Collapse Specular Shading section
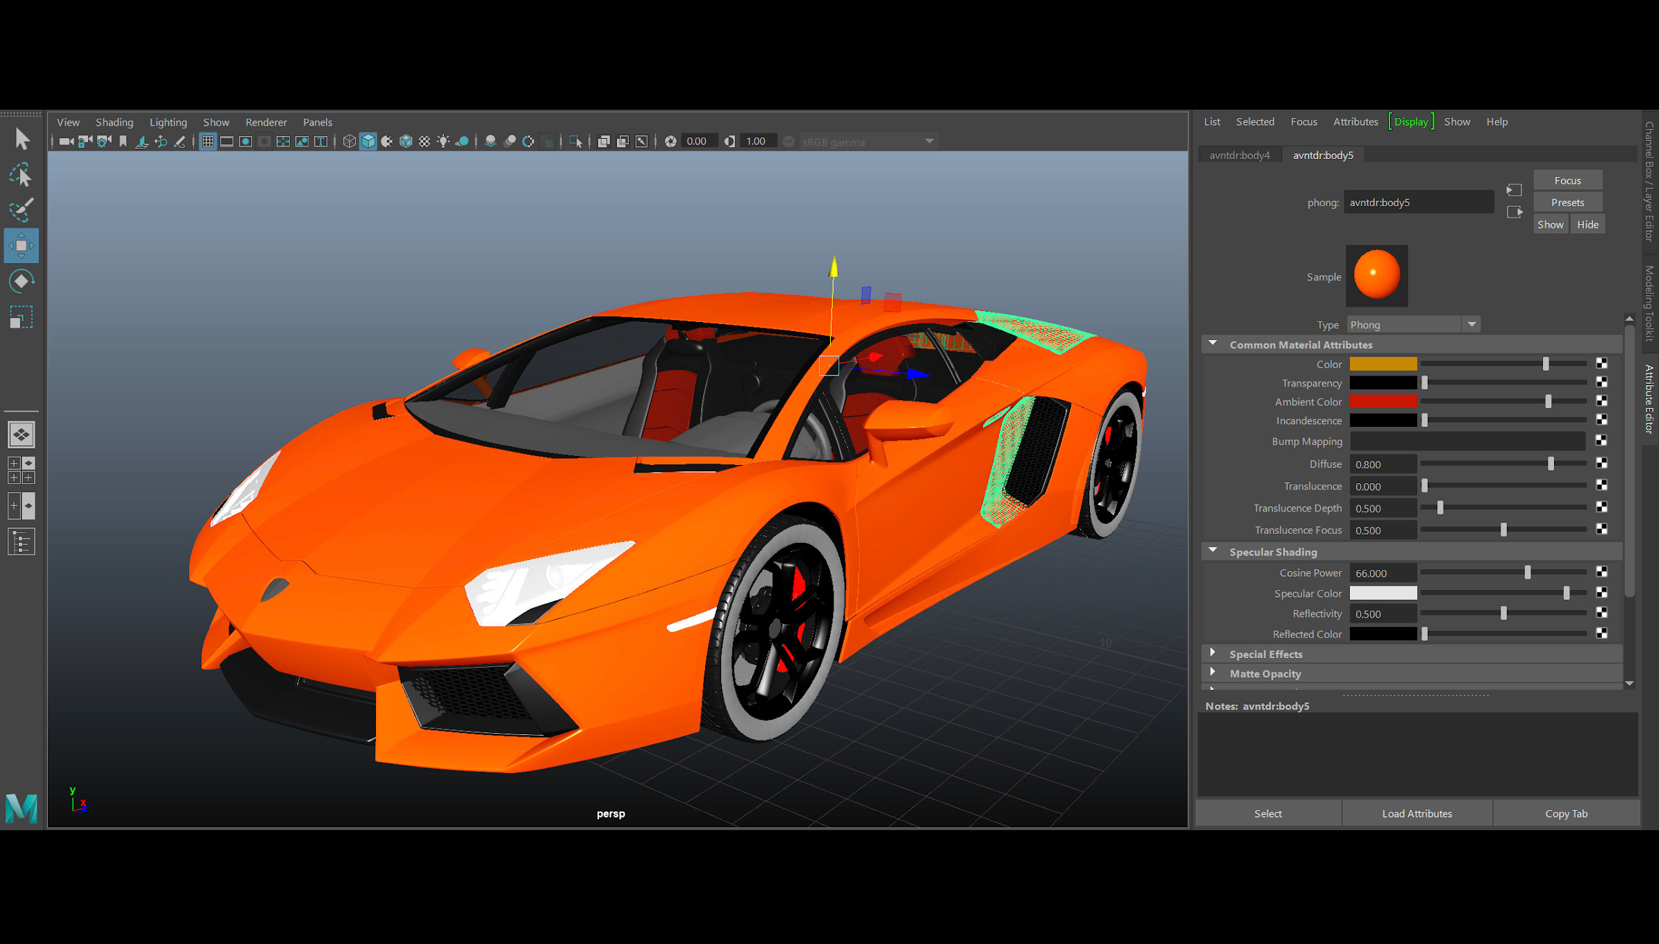This screenshot has width=1659, height=944. (1213, 550)
